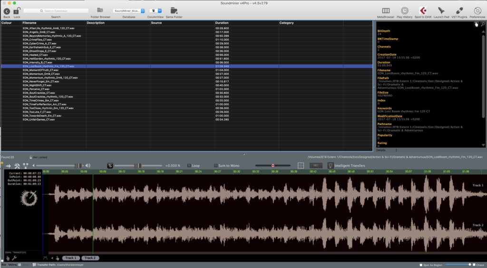
Task: Click the Source column header
Action: click(182, 23)
